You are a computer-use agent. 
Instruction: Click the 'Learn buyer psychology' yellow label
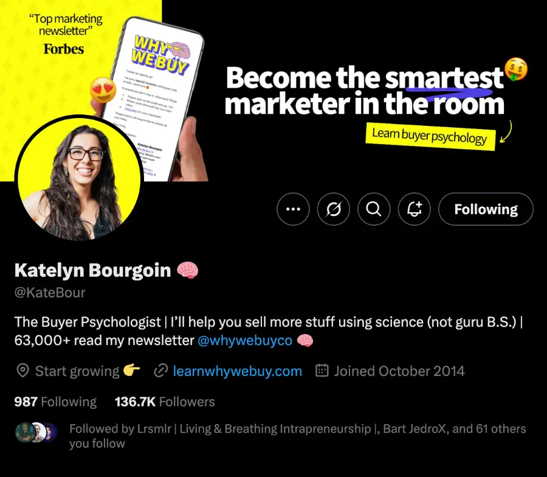430,136
